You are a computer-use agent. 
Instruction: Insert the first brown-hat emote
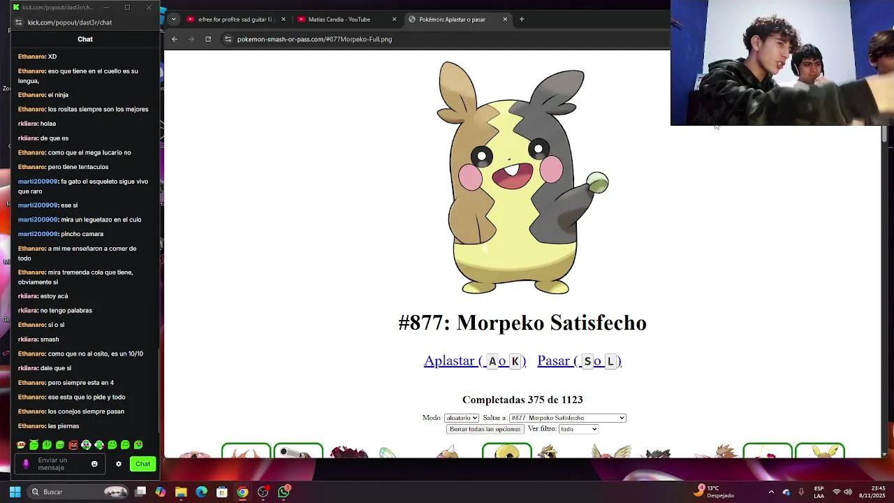[21, 445]
